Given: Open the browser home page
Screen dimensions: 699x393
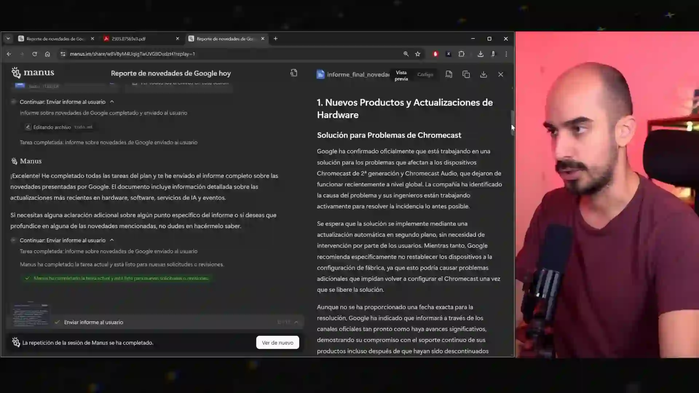Looking at the screenshot, I should 47,54.
